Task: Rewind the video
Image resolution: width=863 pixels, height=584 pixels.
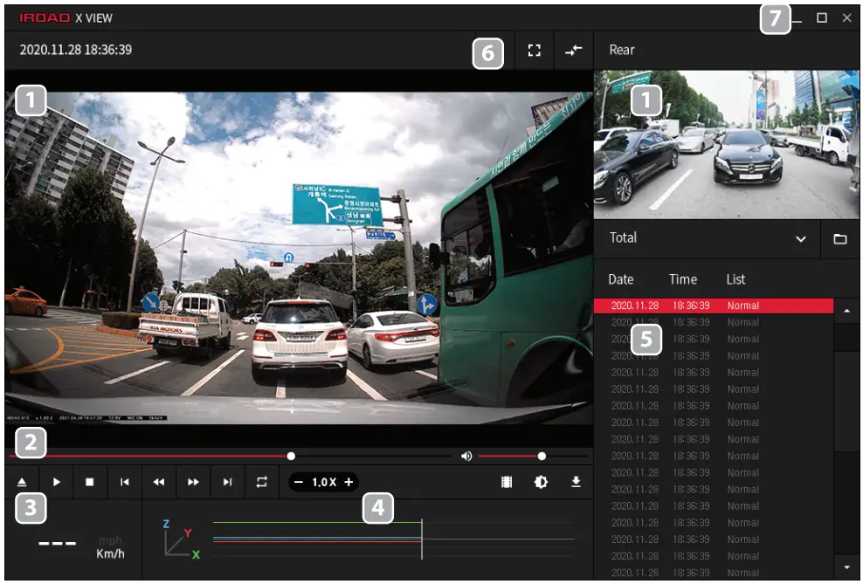Action: (x=160, y=481)
